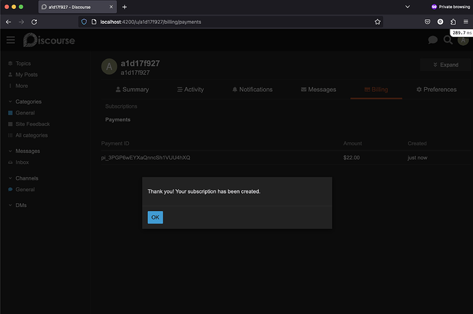This screenshot has height=314, width=473.
Task: Open the user avatar menu in header
Action: click(463, 40)
